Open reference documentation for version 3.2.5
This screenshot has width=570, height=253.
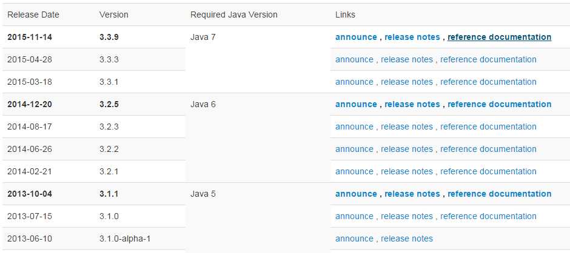500,104
